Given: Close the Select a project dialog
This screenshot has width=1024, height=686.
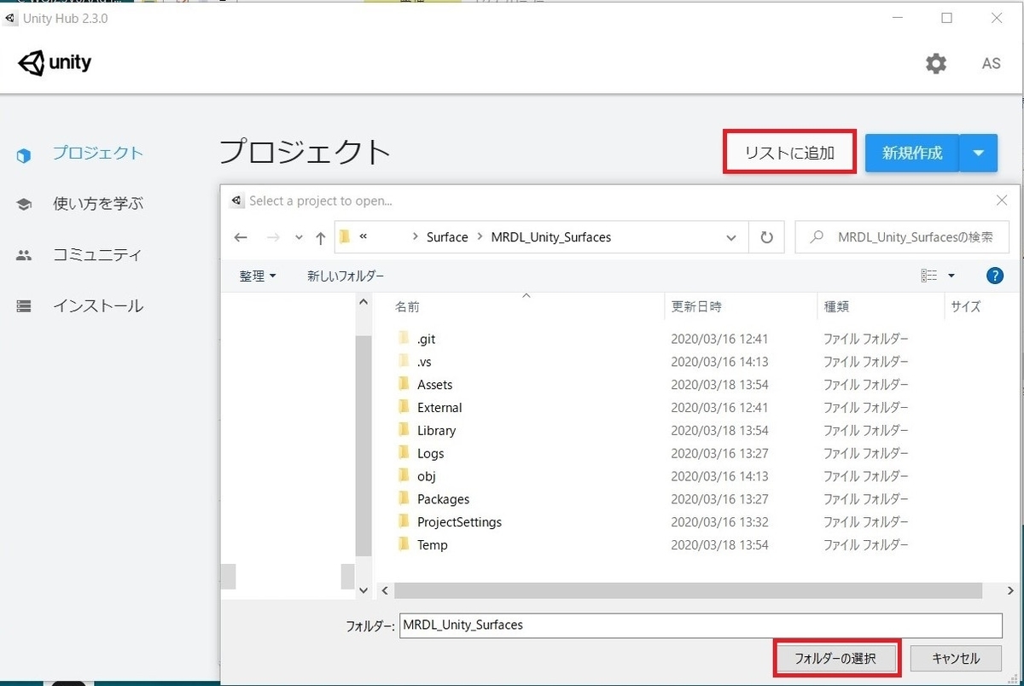Looking at the screenshot, I should pos(1002,201).
